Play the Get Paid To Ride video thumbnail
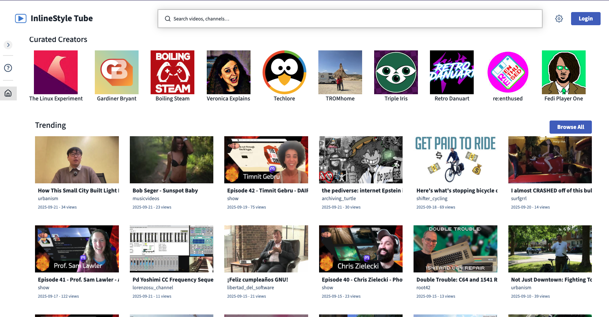The height and width of the screenshot is (317, 609). coord(455,160)
